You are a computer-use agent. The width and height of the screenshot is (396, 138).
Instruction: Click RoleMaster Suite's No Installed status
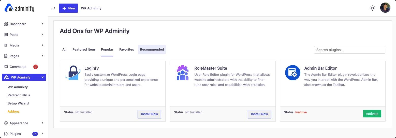click(194, 112)
